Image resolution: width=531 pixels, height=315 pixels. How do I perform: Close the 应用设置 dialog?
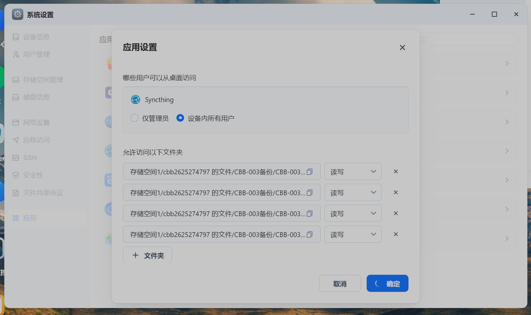coord(402,47)
